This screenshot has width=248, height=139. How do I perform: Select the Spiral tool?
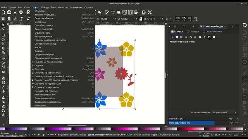(x=3, y=53)
